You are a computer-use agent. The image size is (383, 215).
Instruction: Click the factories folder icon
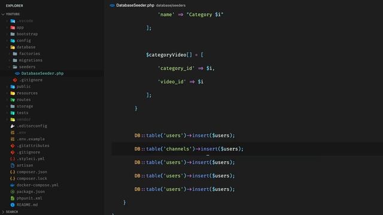click(15, 54)
